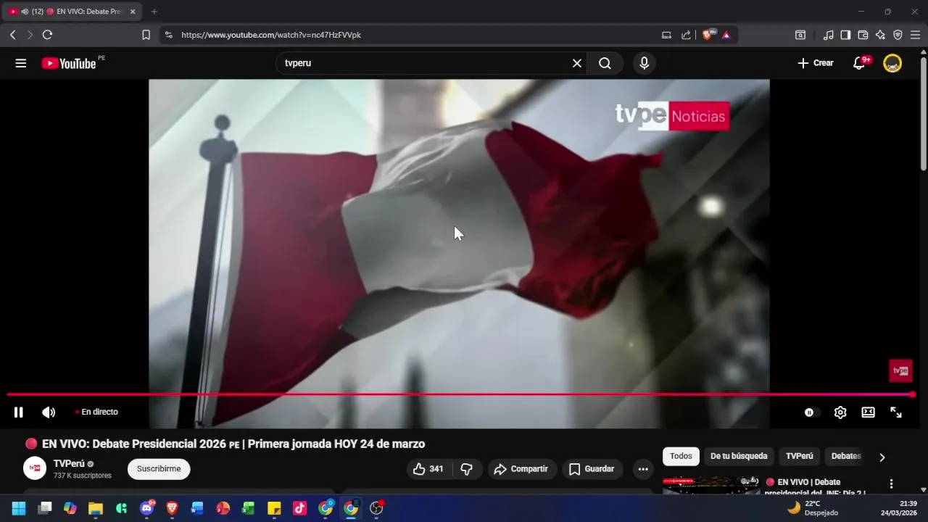Switch player to theater mode
The height and width of the screenshot is (522, 928).
click(x=868, y=413)
